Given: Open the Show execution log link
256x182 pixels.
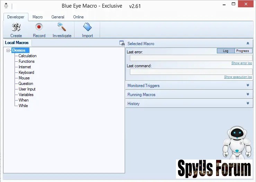Looking at the screenshot, I should click(x=238, y=77).
